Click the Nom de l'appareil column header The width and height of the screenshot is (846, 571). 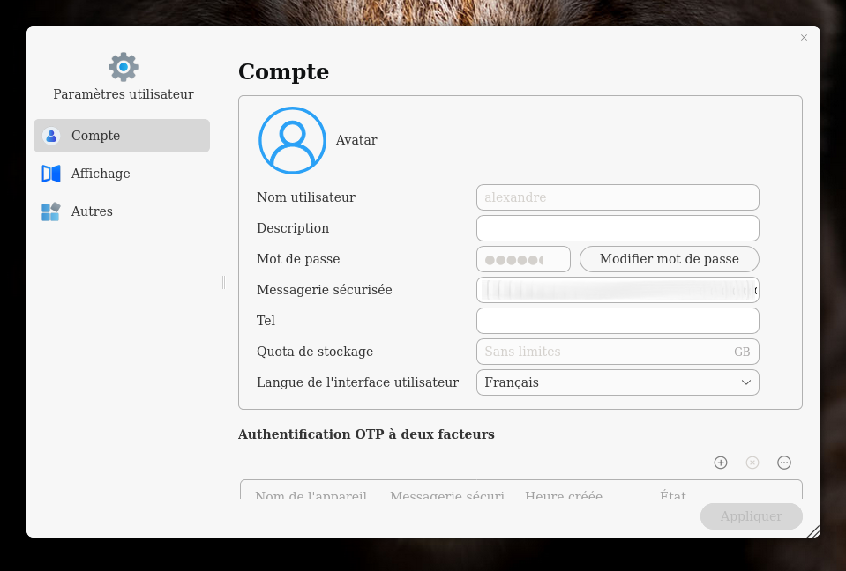click(311, 495)
